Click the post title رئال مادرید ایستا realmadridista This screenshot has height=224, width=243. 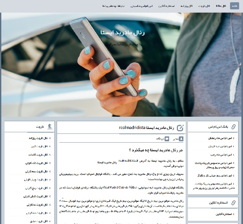(x=146, y=128)
